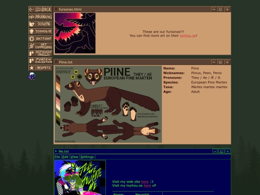Minimize the Piine.txt window
The height and width of the screenshot is (195, 260).
click(x=214, y=62)
